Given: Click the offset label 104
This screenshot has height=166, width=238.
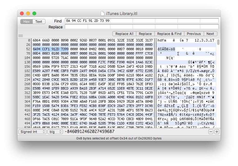Looking at the screenshot, I should click(27, 58).
